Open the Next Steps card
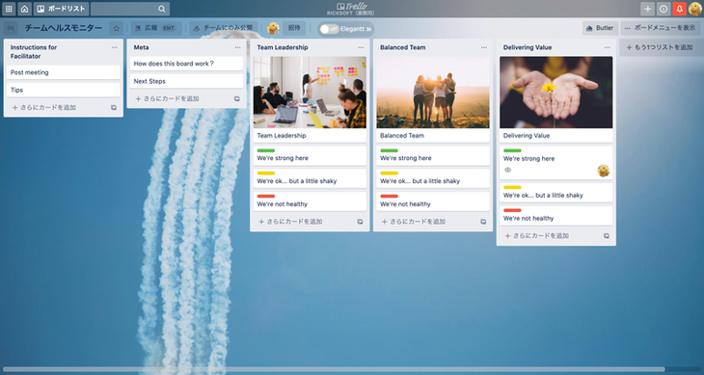This screenshot has height=375, width=704. 186,81
